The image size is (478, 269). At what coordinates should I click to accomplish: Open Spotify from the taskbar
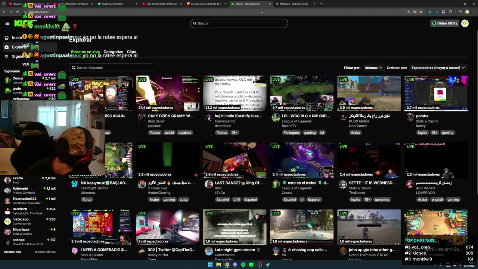click(243, 265)
